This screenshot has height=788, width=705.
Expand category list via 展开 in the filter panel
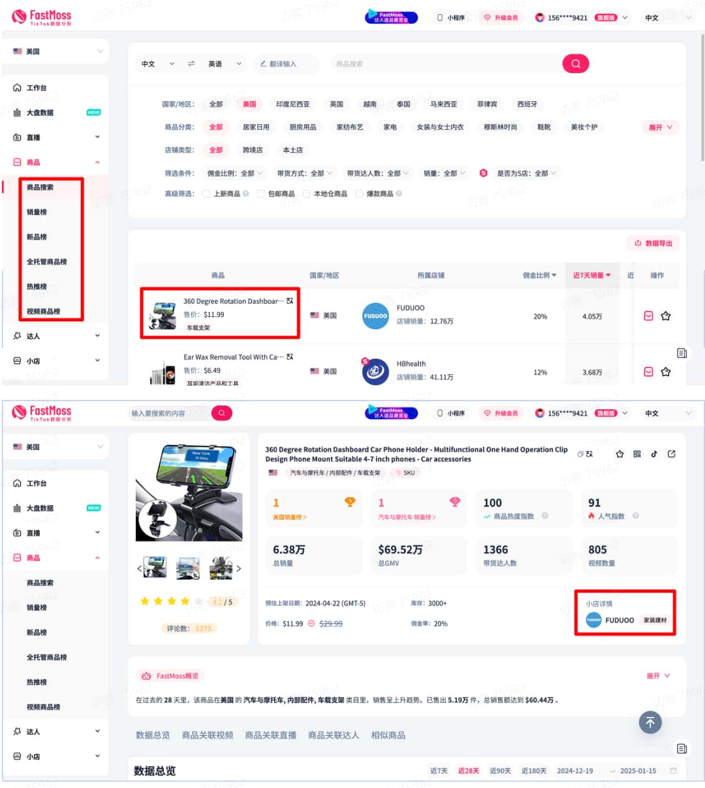[x=660, y=127]
